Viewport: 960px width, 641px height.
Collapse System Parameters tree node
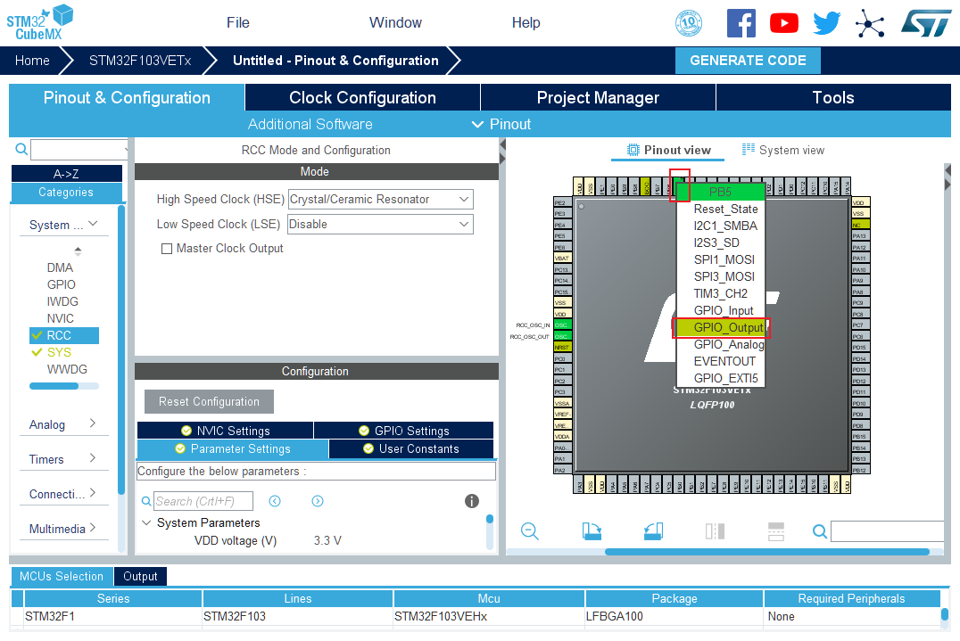(x=146, y=522)
